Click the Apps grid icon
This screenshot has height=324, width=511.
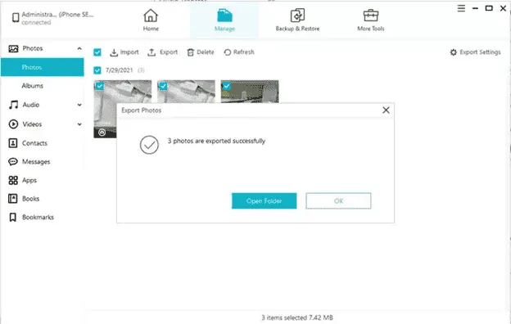point(13,180)
